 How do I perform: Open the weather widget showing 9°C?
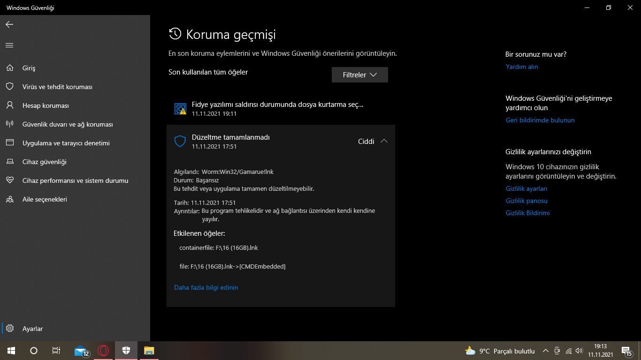point(500,351)
